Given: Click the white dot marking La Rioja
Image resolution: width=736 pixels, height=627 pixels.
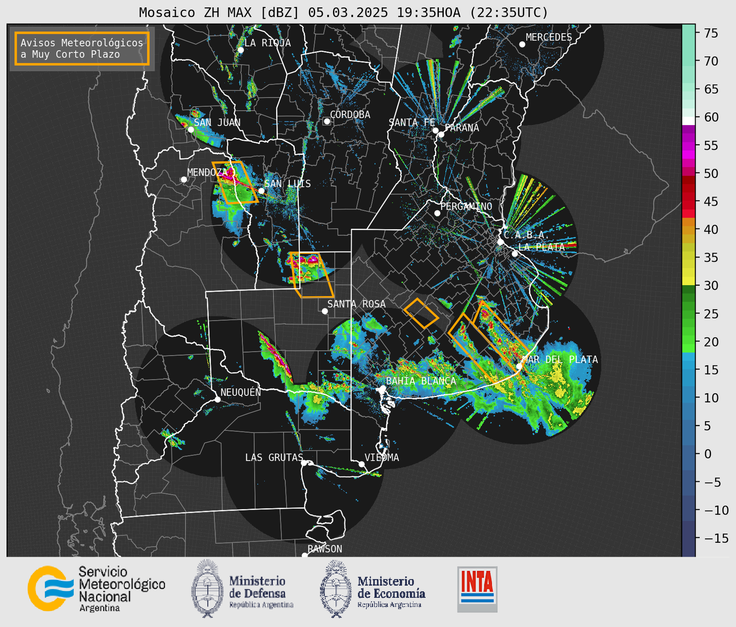Looking at the screenshot, I should 240,50.
